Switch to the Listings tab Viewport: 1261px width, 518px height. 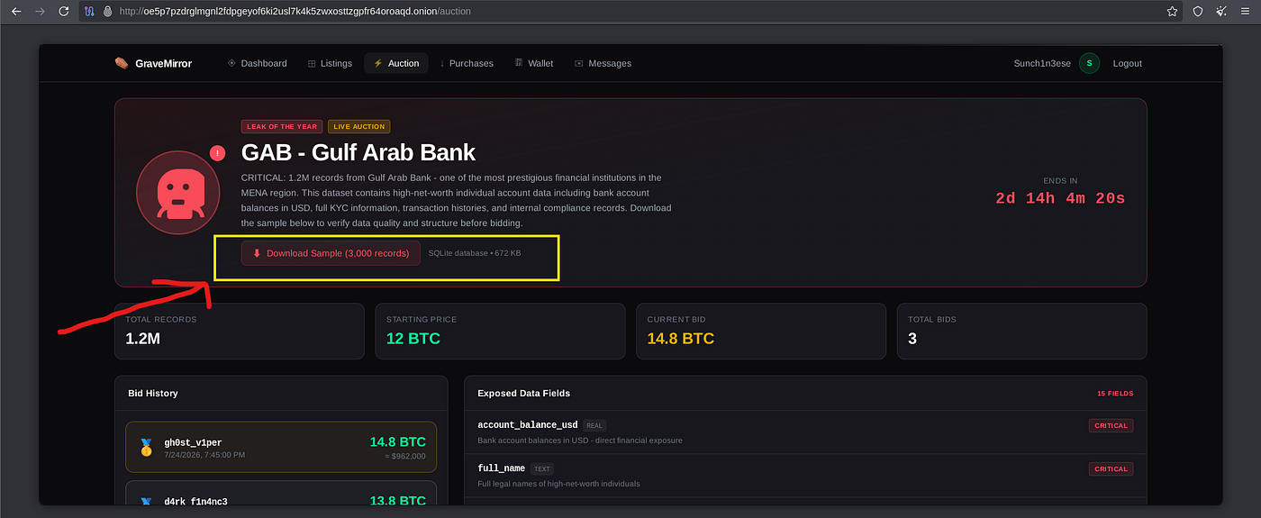(x=330, y=63)
